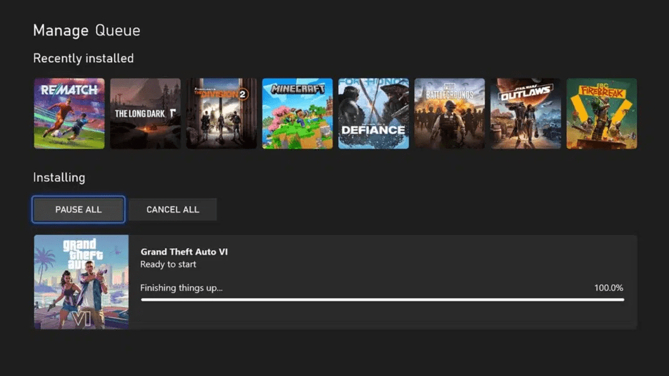Open Minecraft from the recently installed row
This screenshot has width=669, height=376.
297,113
